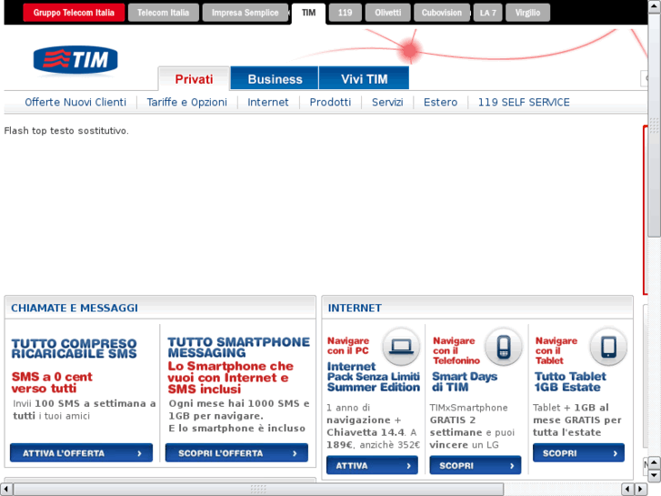Image resolution: width=661 pixels, height=496 pixels.
Task: Open the Prodotti menu item
Action: [x=330, y=102]
